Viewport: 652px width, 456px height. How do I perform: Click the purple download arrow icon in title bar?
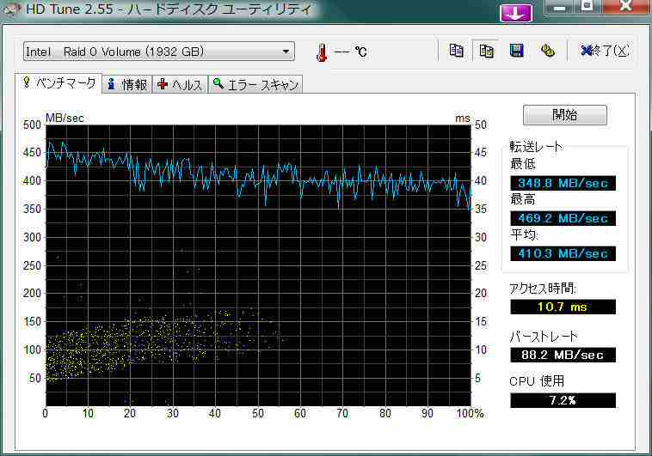516,12
